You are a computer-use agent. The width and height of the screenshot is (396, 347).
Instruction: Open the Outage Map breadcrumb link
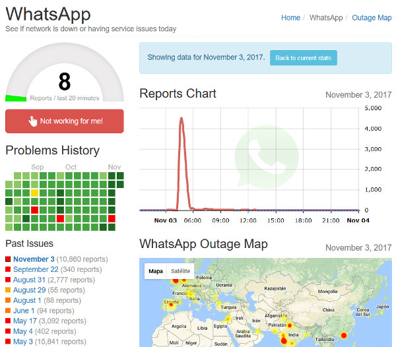click(x=372, y=18)
